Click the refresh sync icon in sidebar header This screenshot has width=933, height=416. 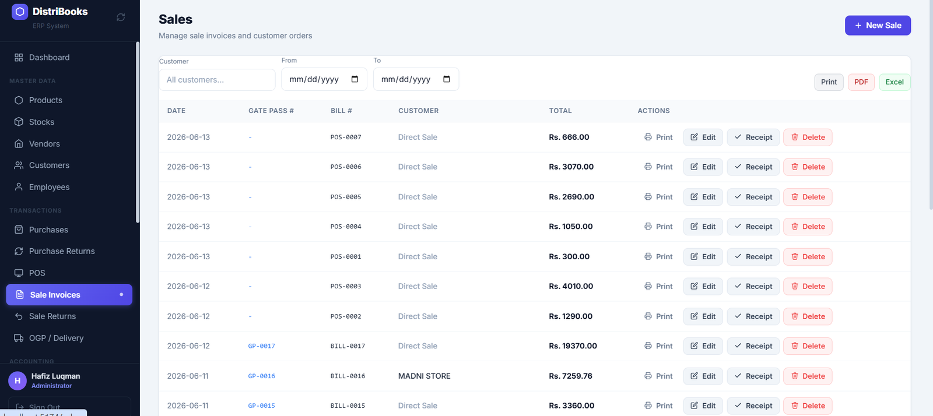[x=121, y=17]
